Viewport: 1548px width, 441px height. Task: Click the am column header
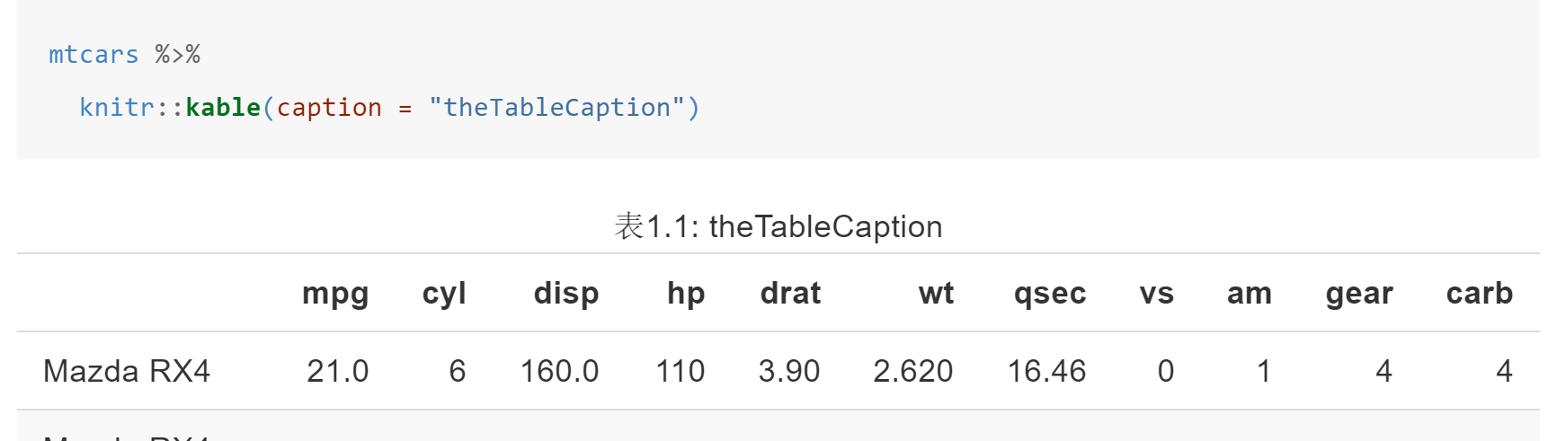1250,294
